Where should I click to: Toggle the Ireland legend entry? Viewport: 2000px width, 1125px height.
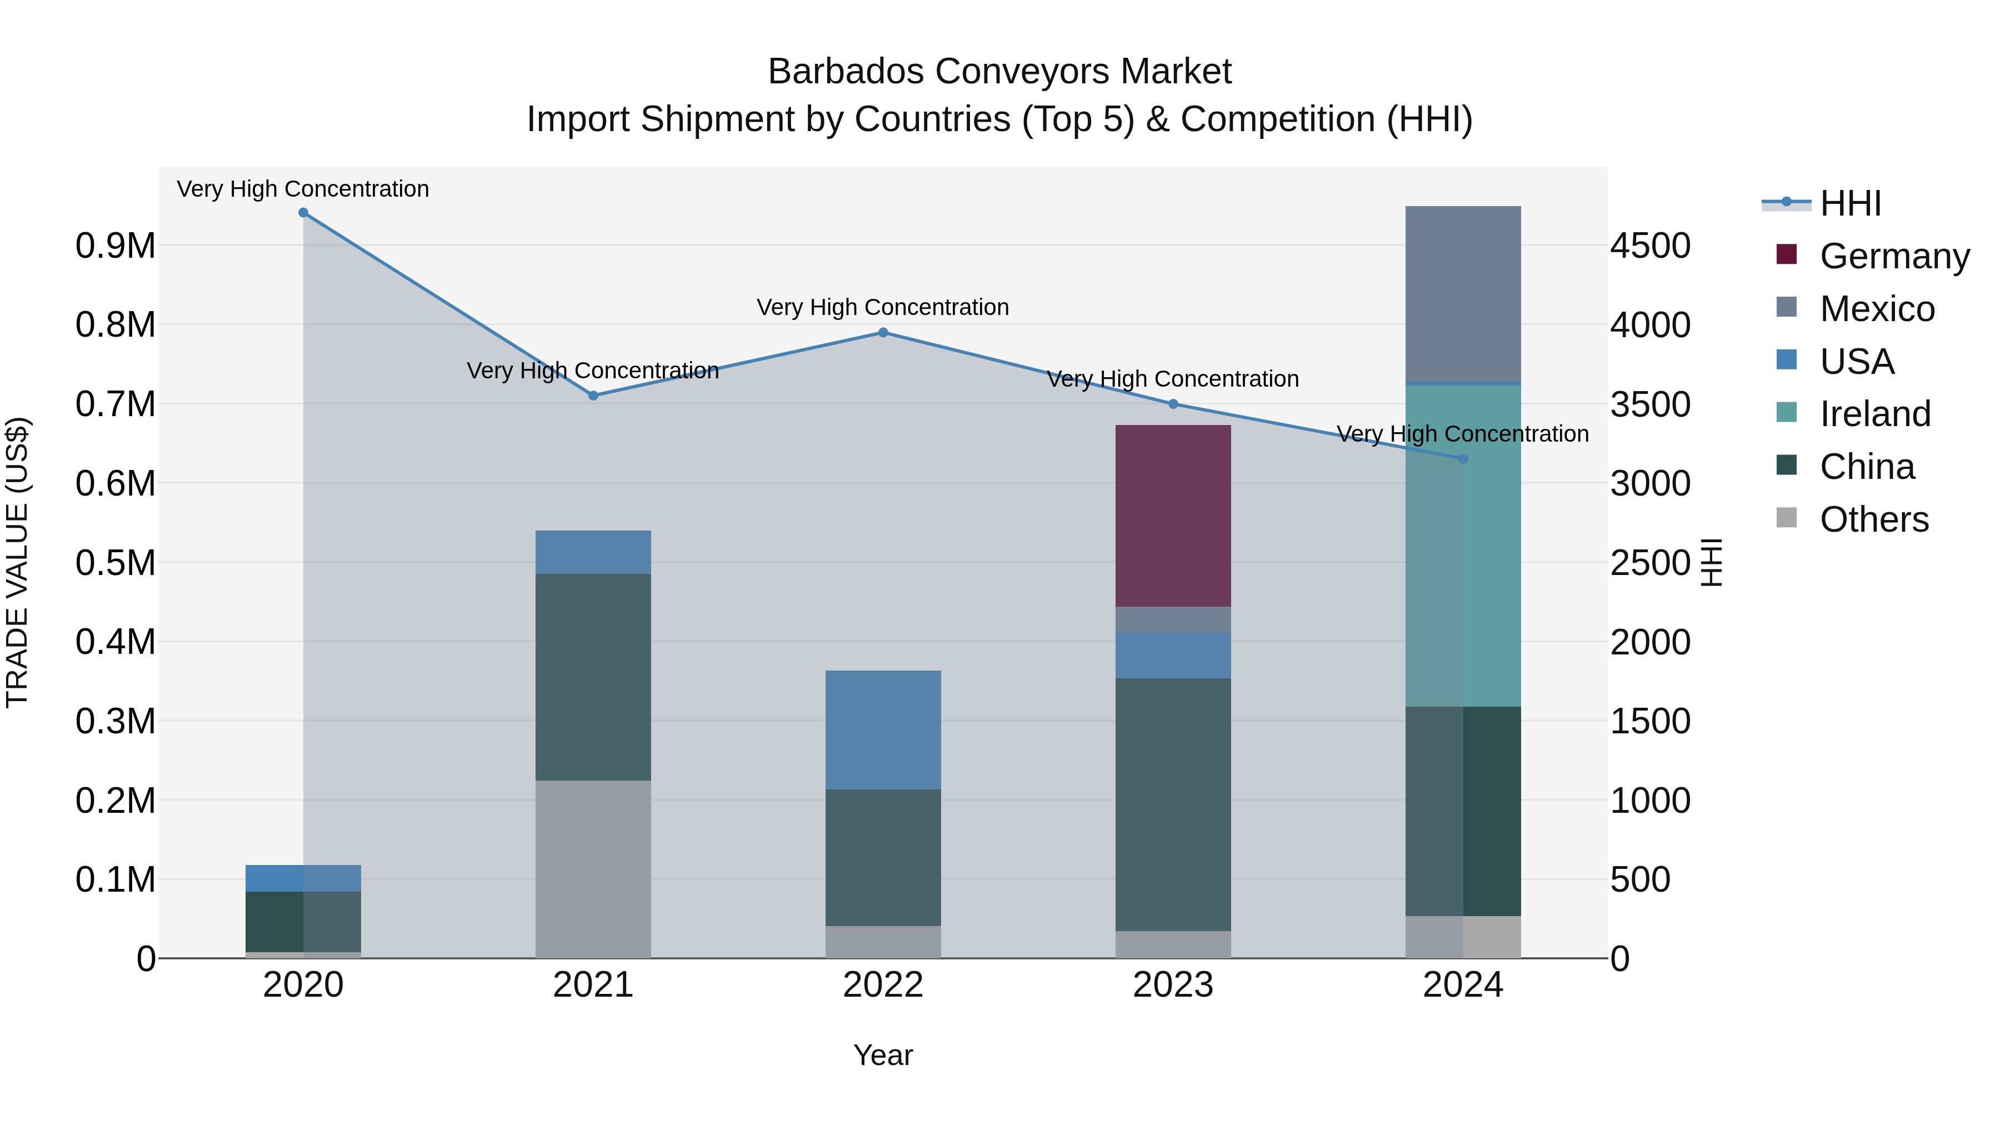click(1853, 414)
